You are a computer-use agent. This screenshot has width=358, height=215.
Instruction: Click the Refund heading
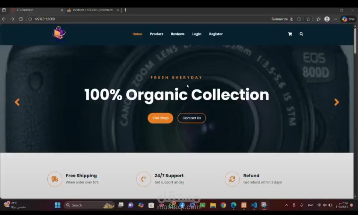(251, 176)
